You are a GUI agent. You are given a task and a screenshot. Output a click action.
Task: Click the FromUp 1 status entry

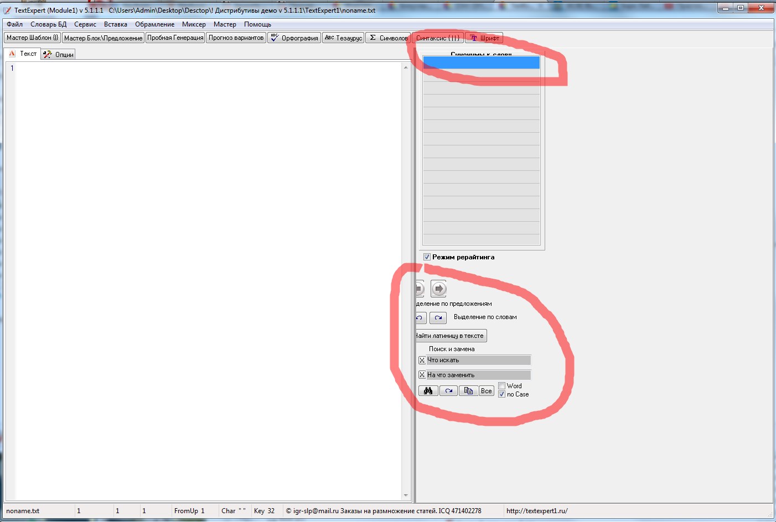[189, 511]
